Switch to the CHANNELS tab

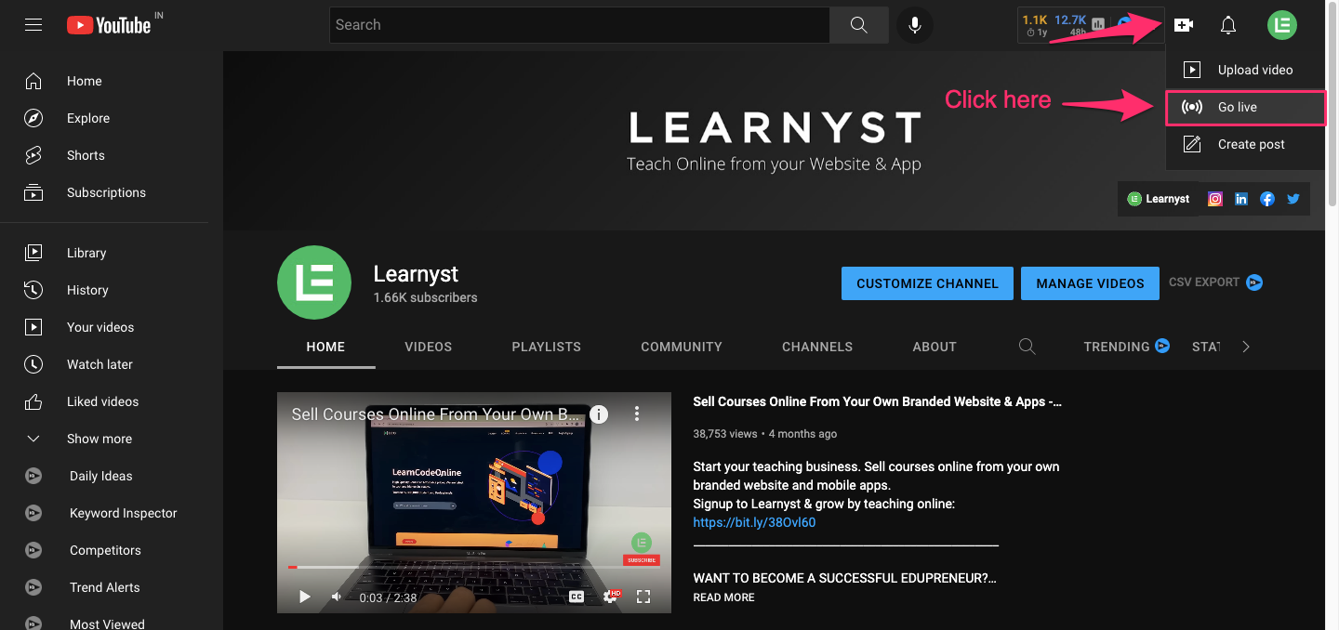coord(817,347)
